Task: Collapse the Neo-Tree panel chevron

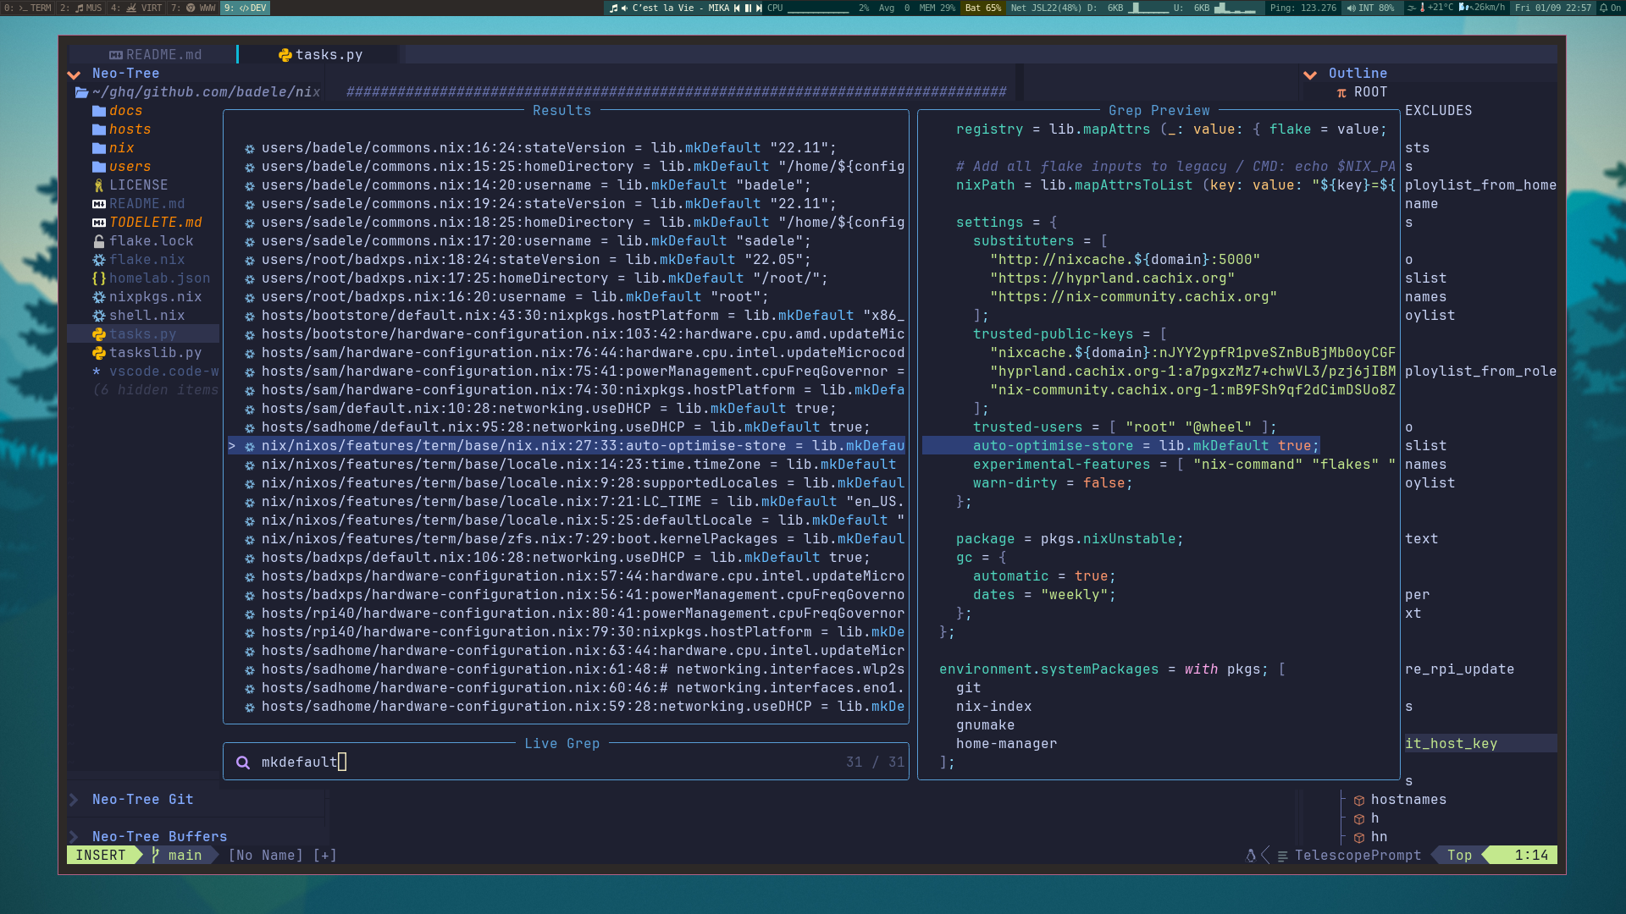Action: point(75,74)
